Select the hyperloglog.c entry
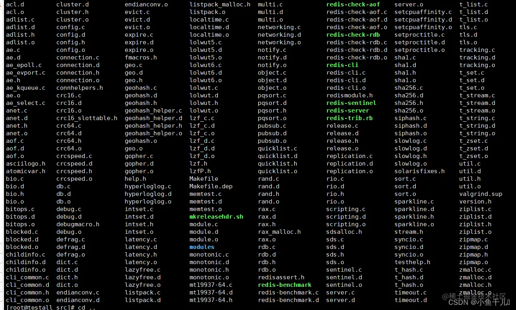Viewport: 516px width, 310px height. pyautogui.click(x=148, y=186)
